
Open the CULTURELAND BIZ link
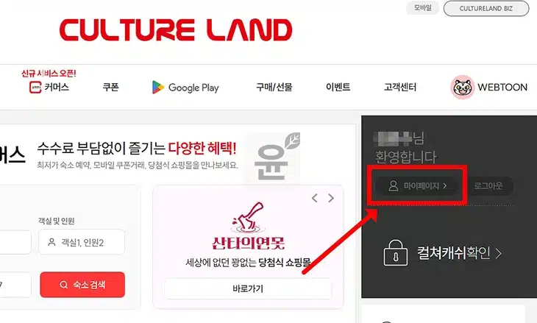(x=486, y=9)
